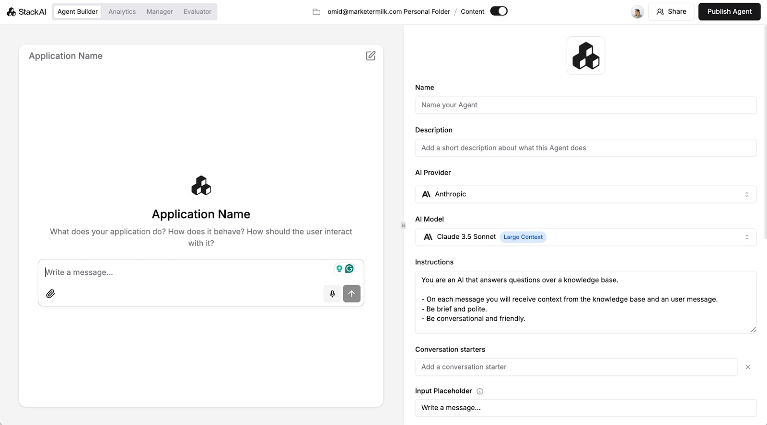Image resolution: width=767 pixels, height=425 pixels.
Task: Focus the agent Description input field
Action: point(586,148)
